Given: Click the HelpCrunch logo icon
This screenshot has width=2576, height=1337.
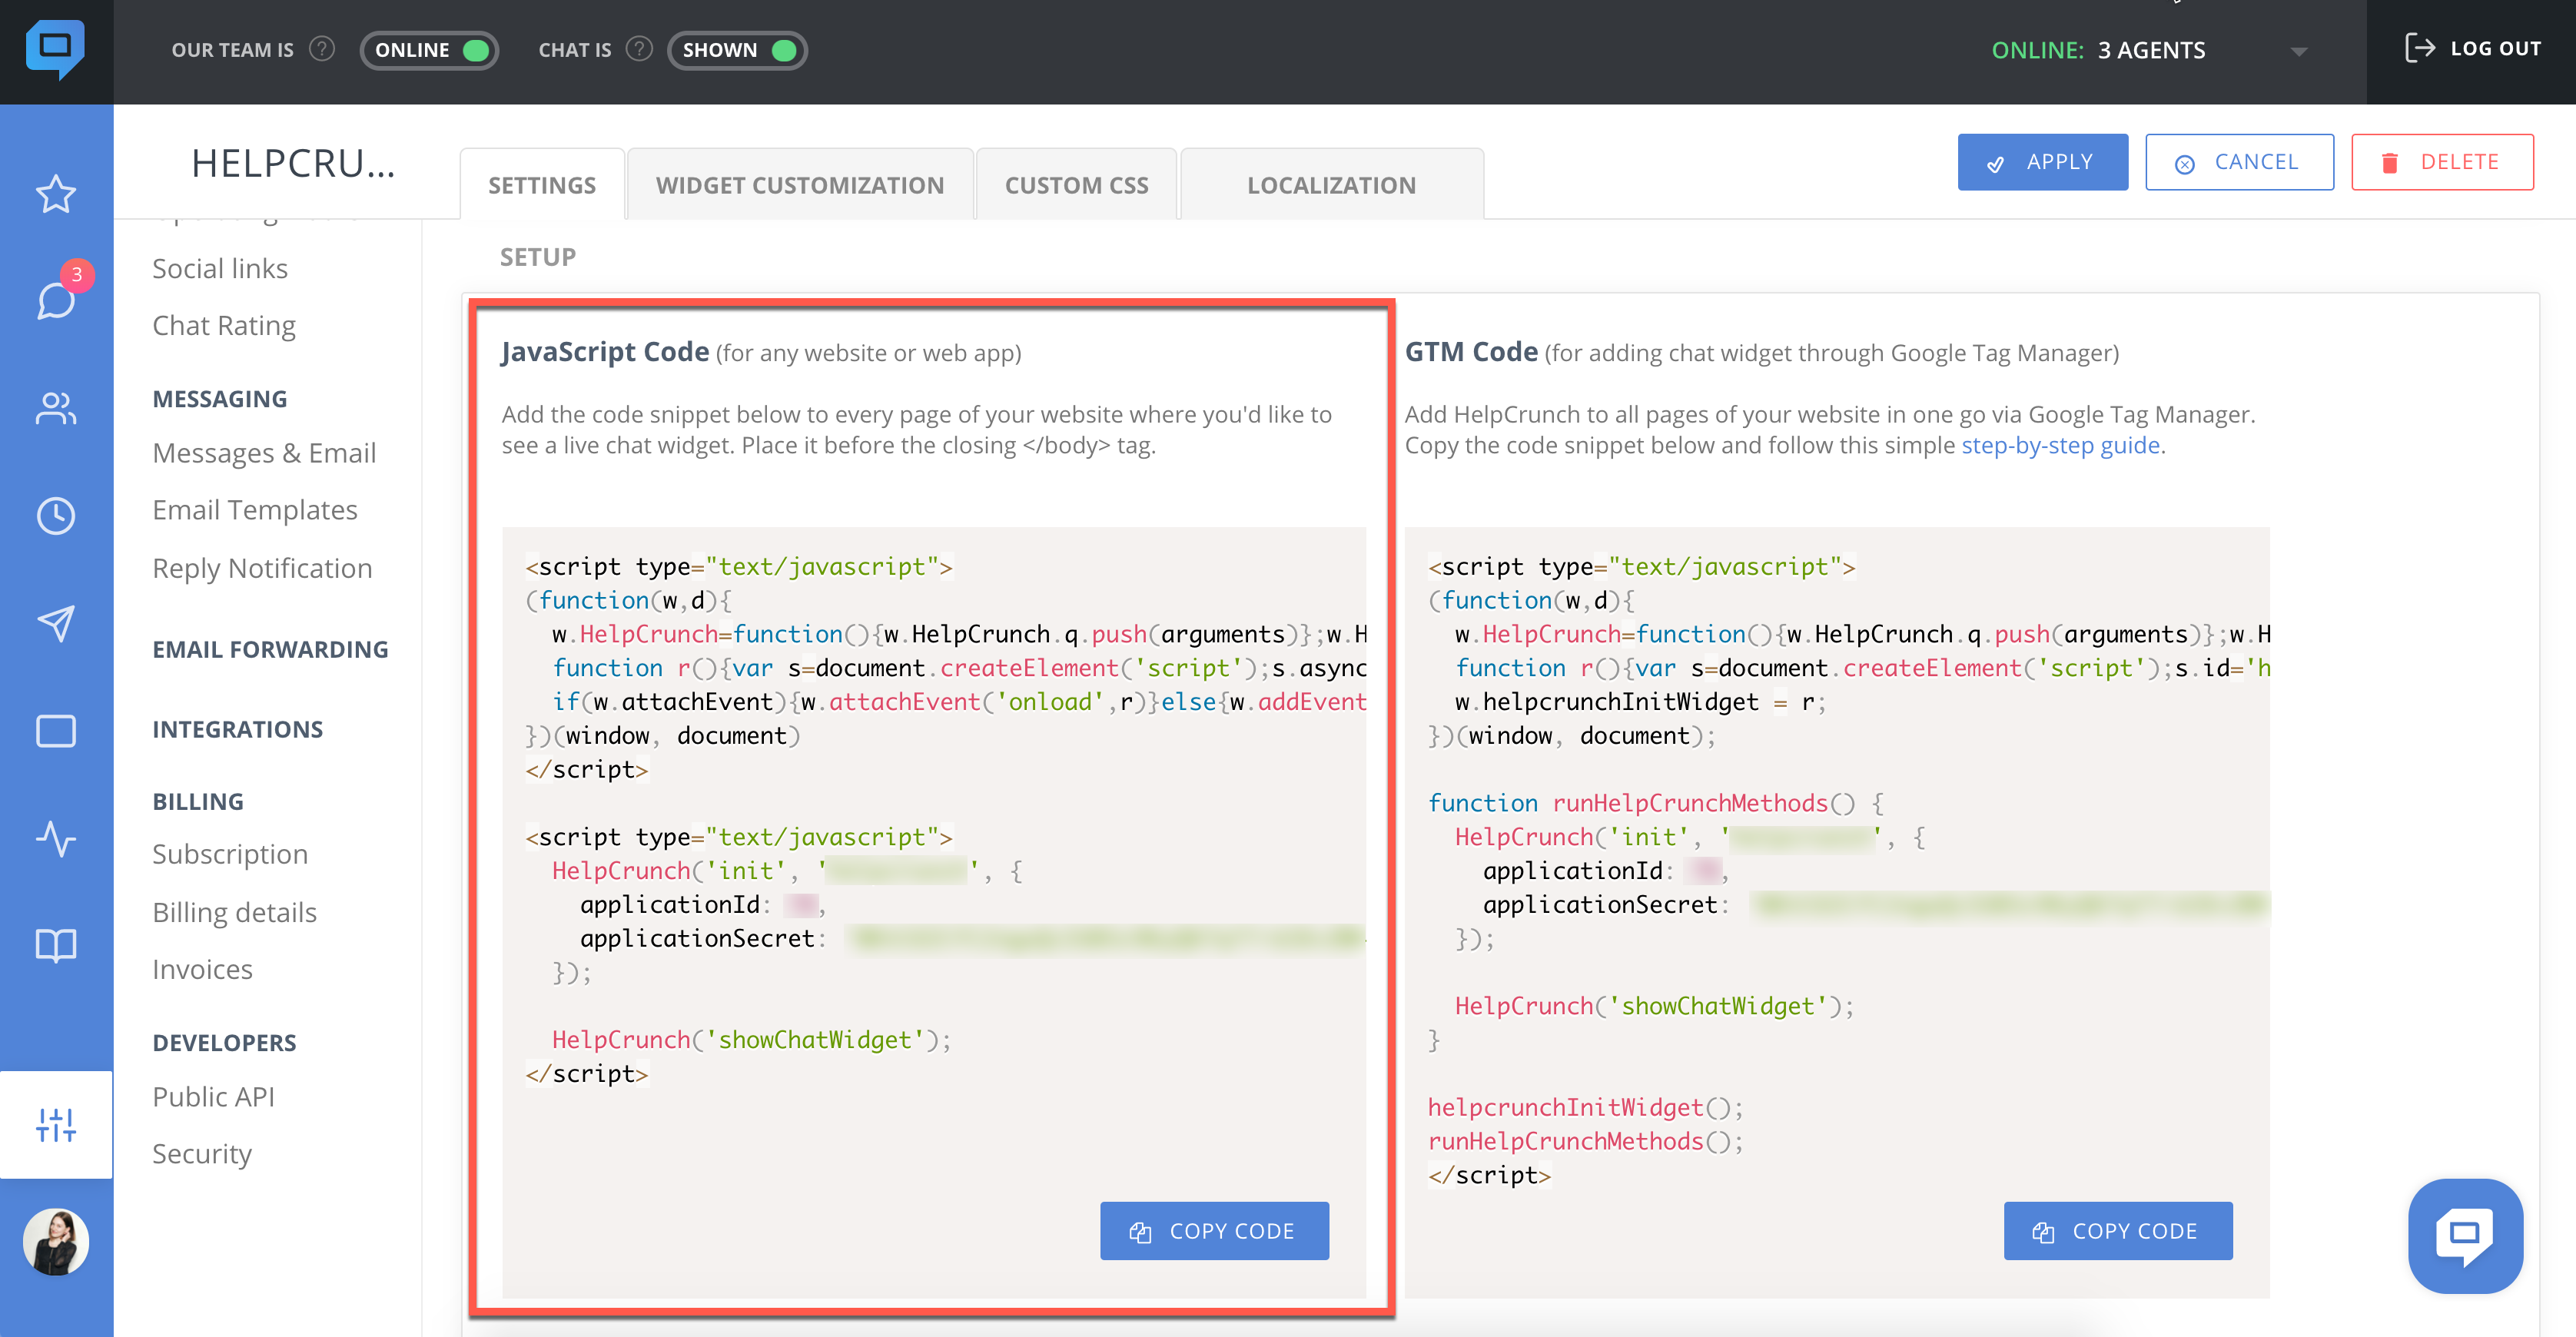Looking at the screenshot, I should 56,50.
